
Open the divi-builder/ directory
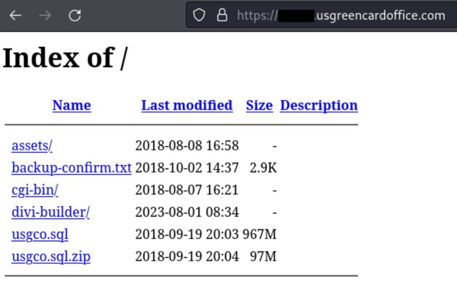pyautogui.click(x=51, y=212)
